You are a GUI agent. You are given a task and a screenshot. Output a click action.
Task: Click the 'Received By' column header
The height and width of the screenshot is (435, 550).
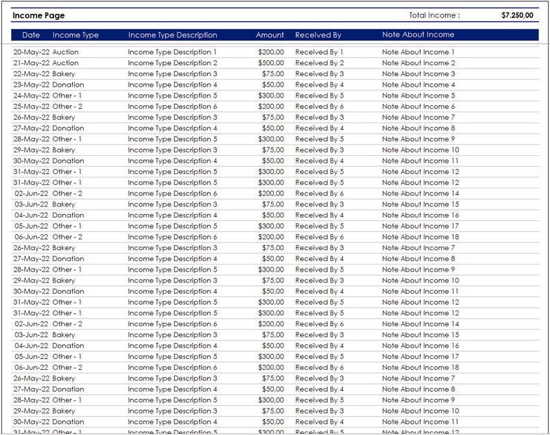pyautogui.click(x=318, y=35)
